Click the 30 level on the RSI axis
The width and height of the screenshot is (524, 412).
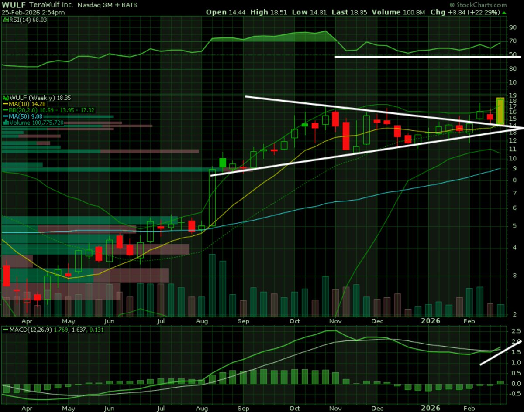tap(513, 69)
